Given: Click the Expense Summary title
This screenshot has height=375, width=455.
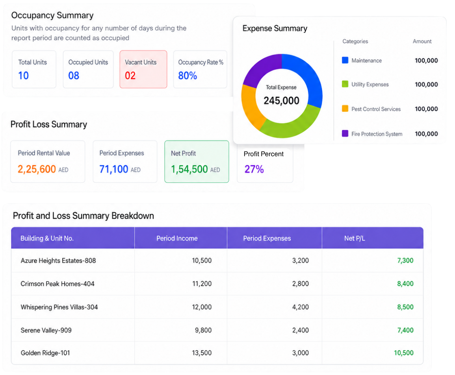Looking at the screenshot, I should click(x=275, y=28).
